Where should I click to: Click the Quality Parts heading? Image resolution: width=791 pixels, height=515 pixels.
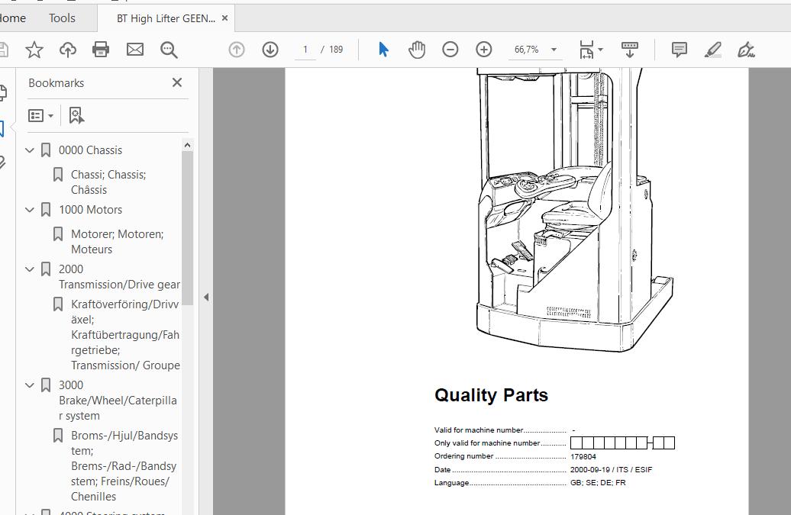(491, 395)
